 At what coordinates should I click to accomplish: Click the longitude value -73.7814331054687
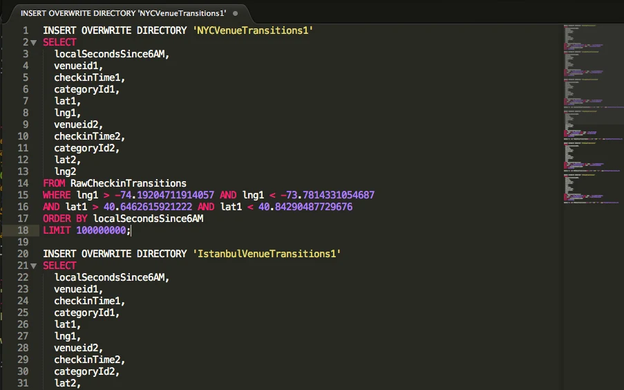[327, 195]
